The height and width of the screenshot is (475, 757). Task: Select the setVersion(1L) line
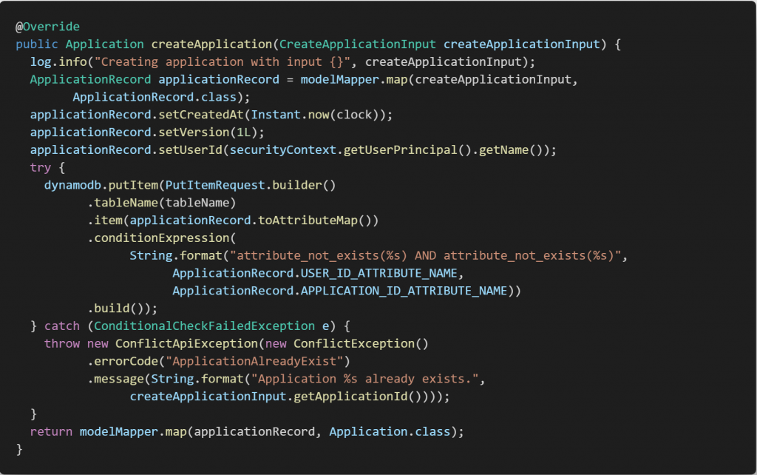[148, 132]
